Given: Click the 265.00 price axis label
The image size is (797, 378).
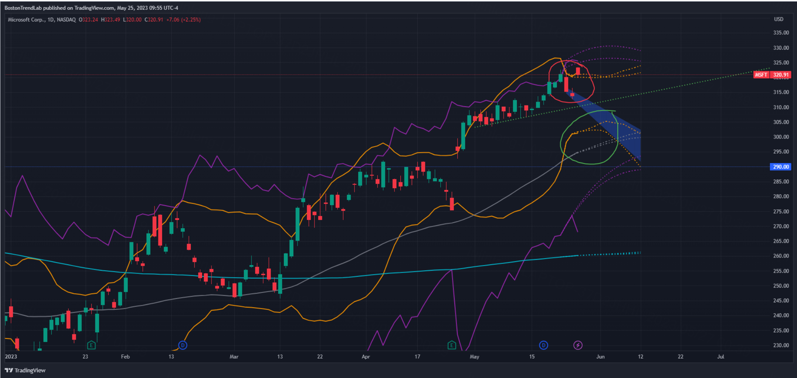Looking at the screenshot, I should click(x=781, y=241).
